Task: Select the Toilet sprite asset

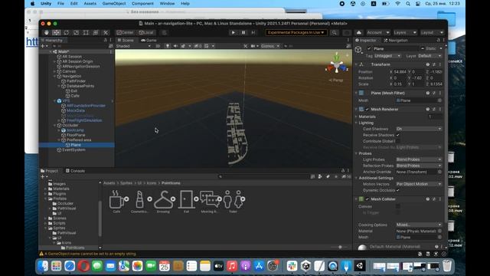Action: 233,202
